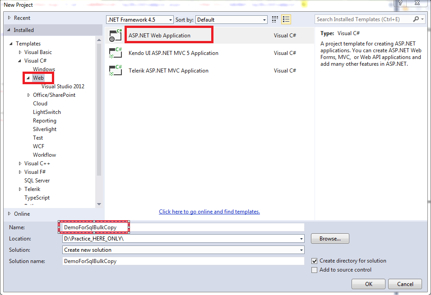Select the WCF template category
Image resolution: width=431 pixels, height=295 pixels.
[38, 146]
